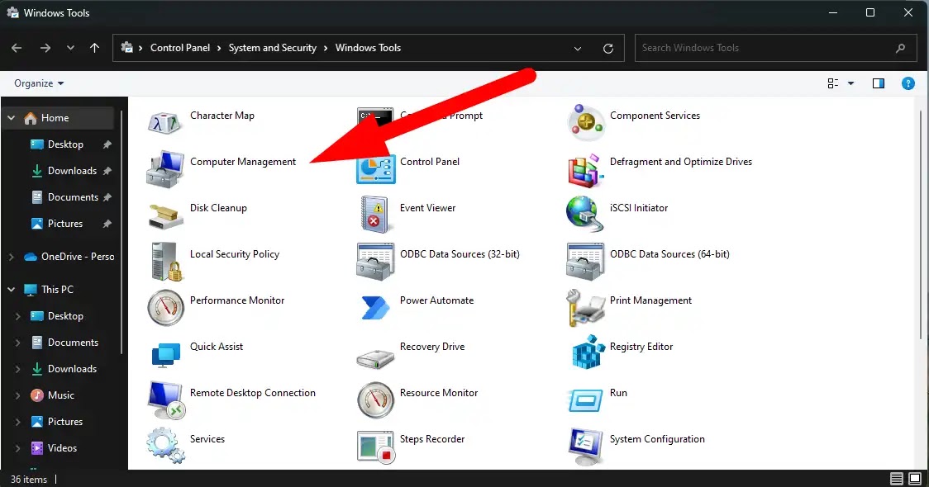This screenshot has width=929, height=487.
Task: Collapse the Home tree node
Action: [12, 118]
